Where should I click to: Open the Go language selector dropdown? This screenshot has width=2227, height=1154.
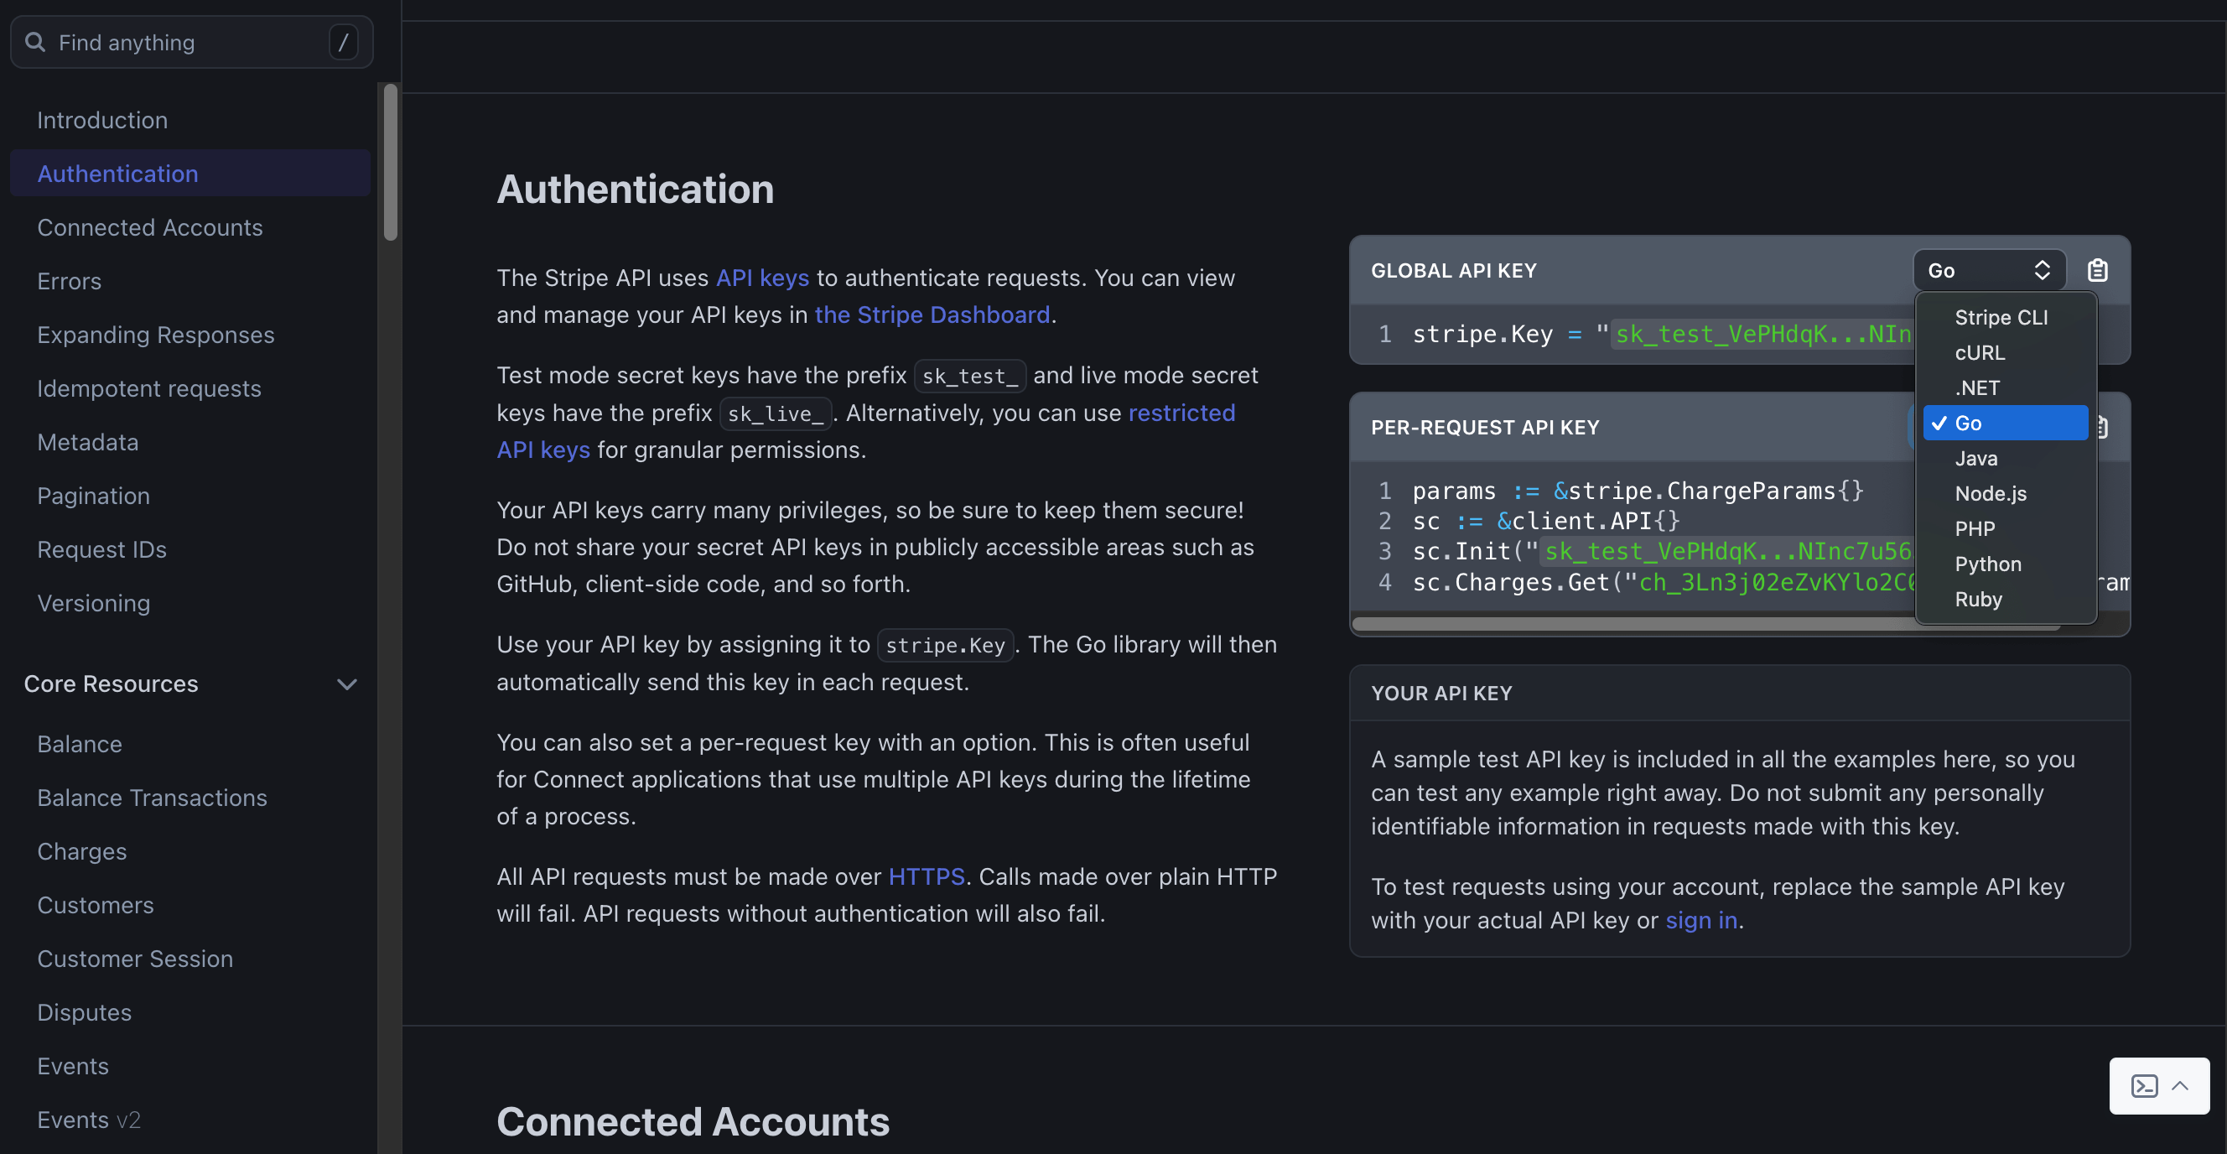(1989, 270)
